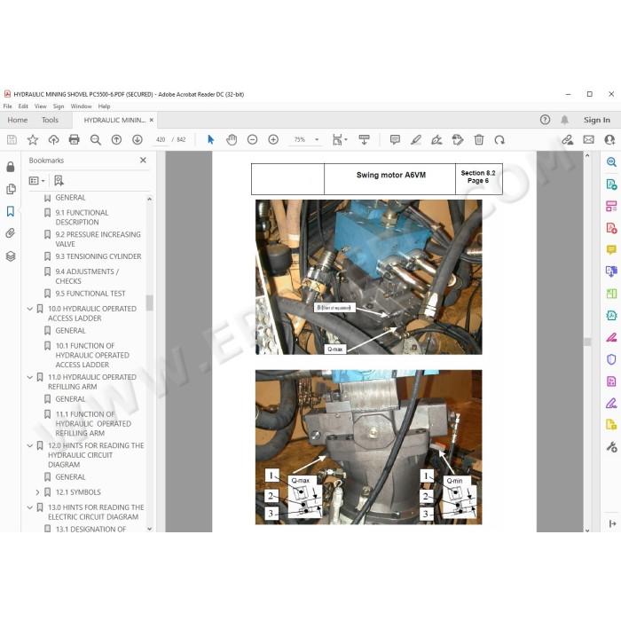Click the scrolling mode icon
This screenshot has height=621, width=621.
(364, 139)
